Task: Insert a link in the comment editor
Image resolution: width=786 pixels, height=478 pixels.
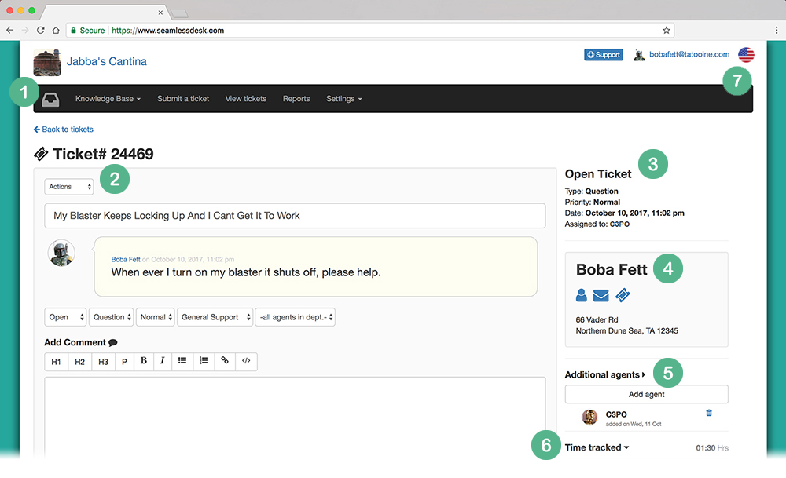Action: coord(225,361)
